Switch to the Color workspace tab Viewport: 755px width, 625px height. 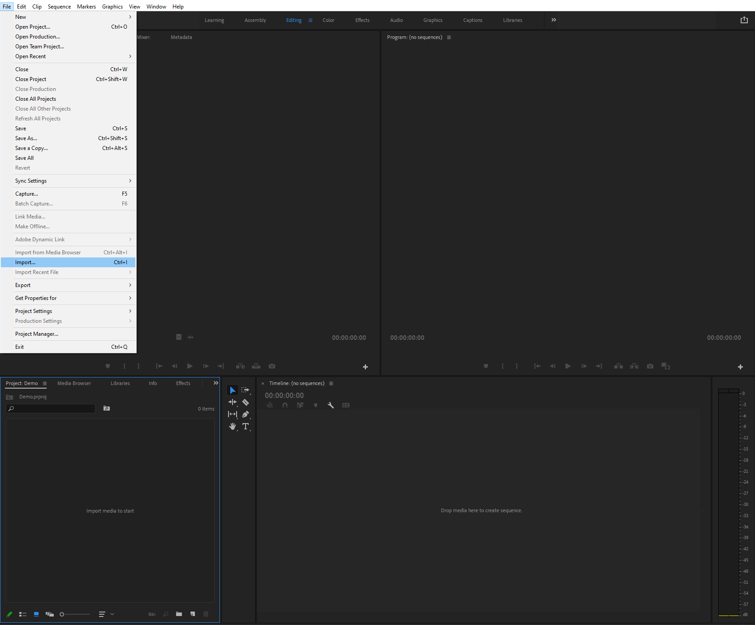pyautogui.click(x=328, y=20)
